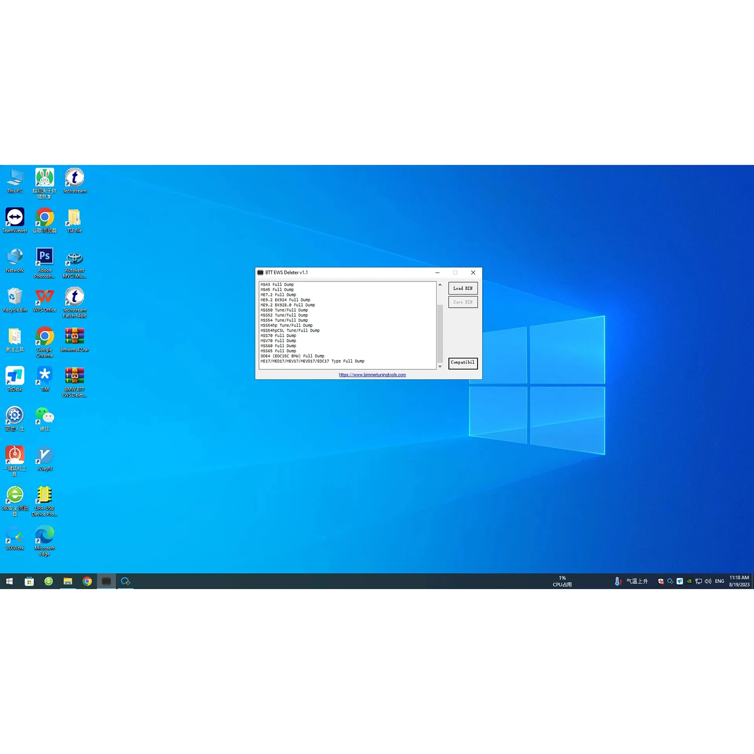Click the BTT EWS Deleter title bar chip icon
This screenshot has height=754, width=754.
click(x=260, y=272)
